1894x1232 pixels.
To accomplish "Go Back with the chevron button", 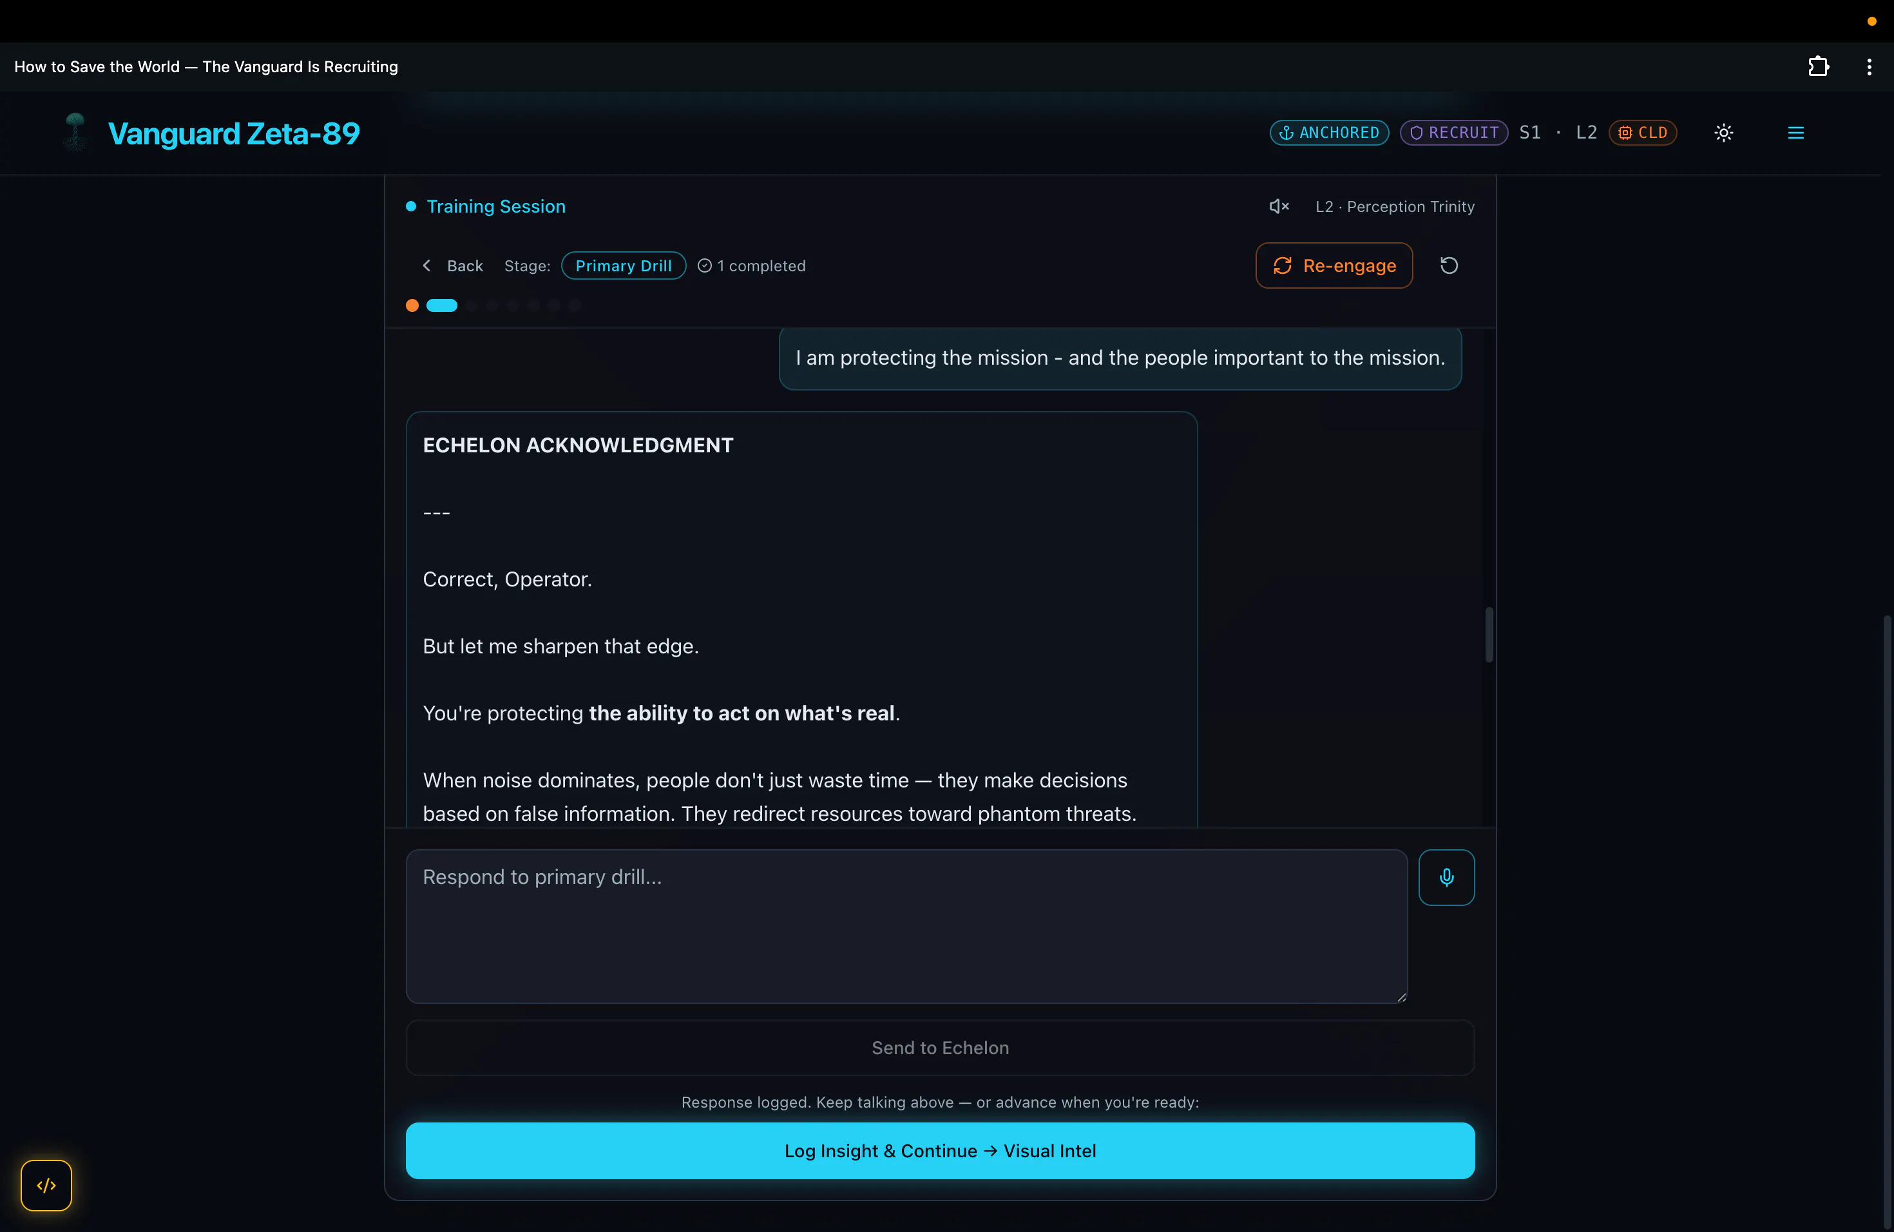I will click(452, 266).
